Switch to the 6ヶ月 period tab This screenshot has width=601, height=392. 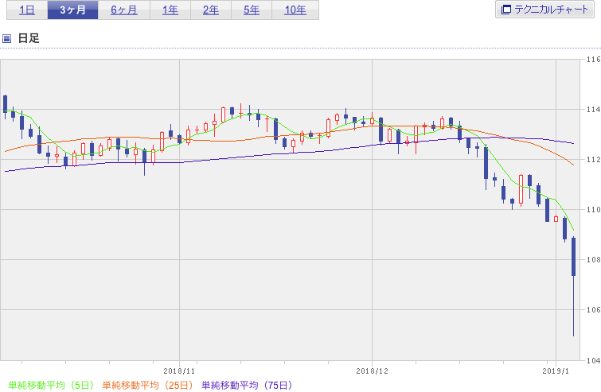[x=124, y=10]
